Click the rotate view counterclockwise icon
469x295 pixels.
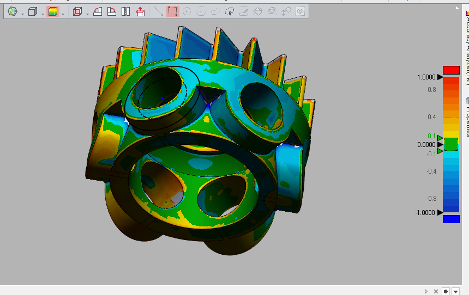(97, 11)
